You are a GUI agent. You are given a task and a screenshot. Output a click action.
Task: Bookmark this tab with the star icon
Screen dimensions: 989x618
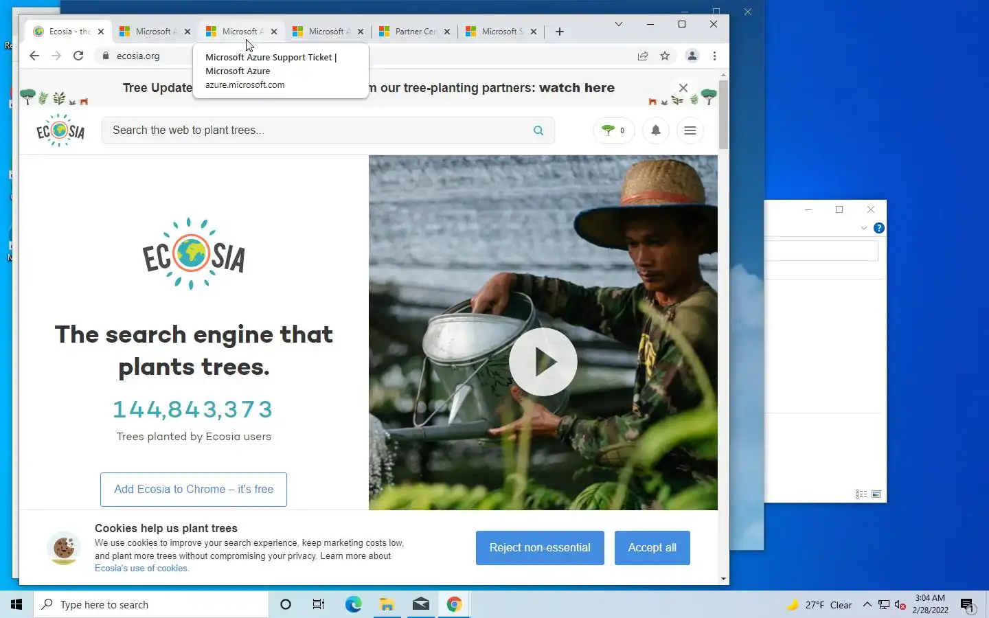(x=665, y=56)
